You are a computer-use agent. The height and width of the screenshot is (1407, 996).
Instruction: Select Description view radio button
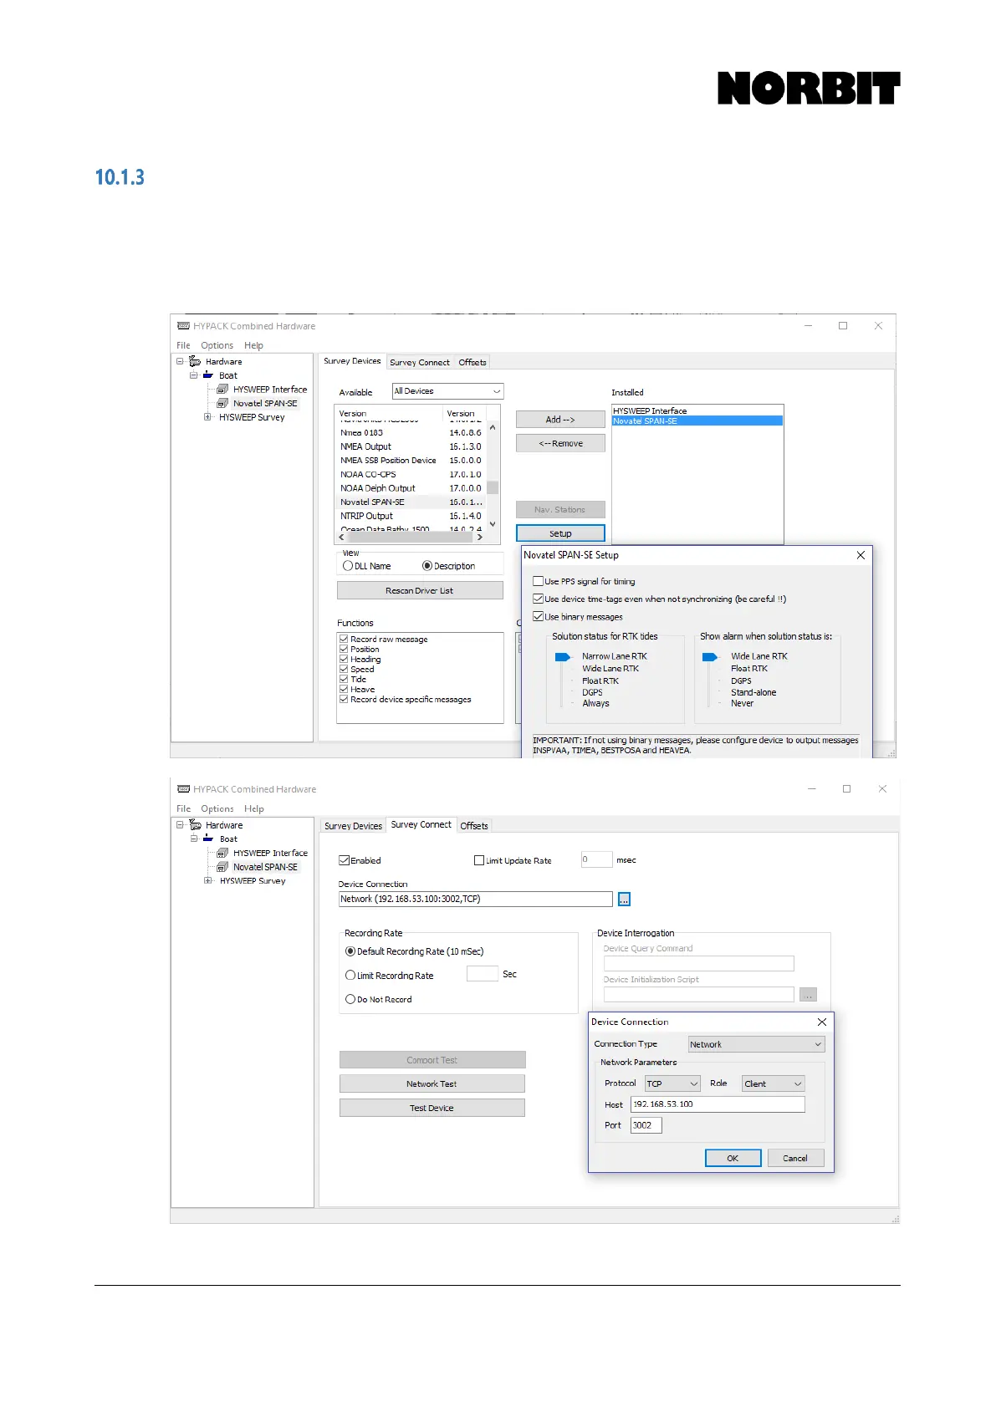tap(427, 566)
